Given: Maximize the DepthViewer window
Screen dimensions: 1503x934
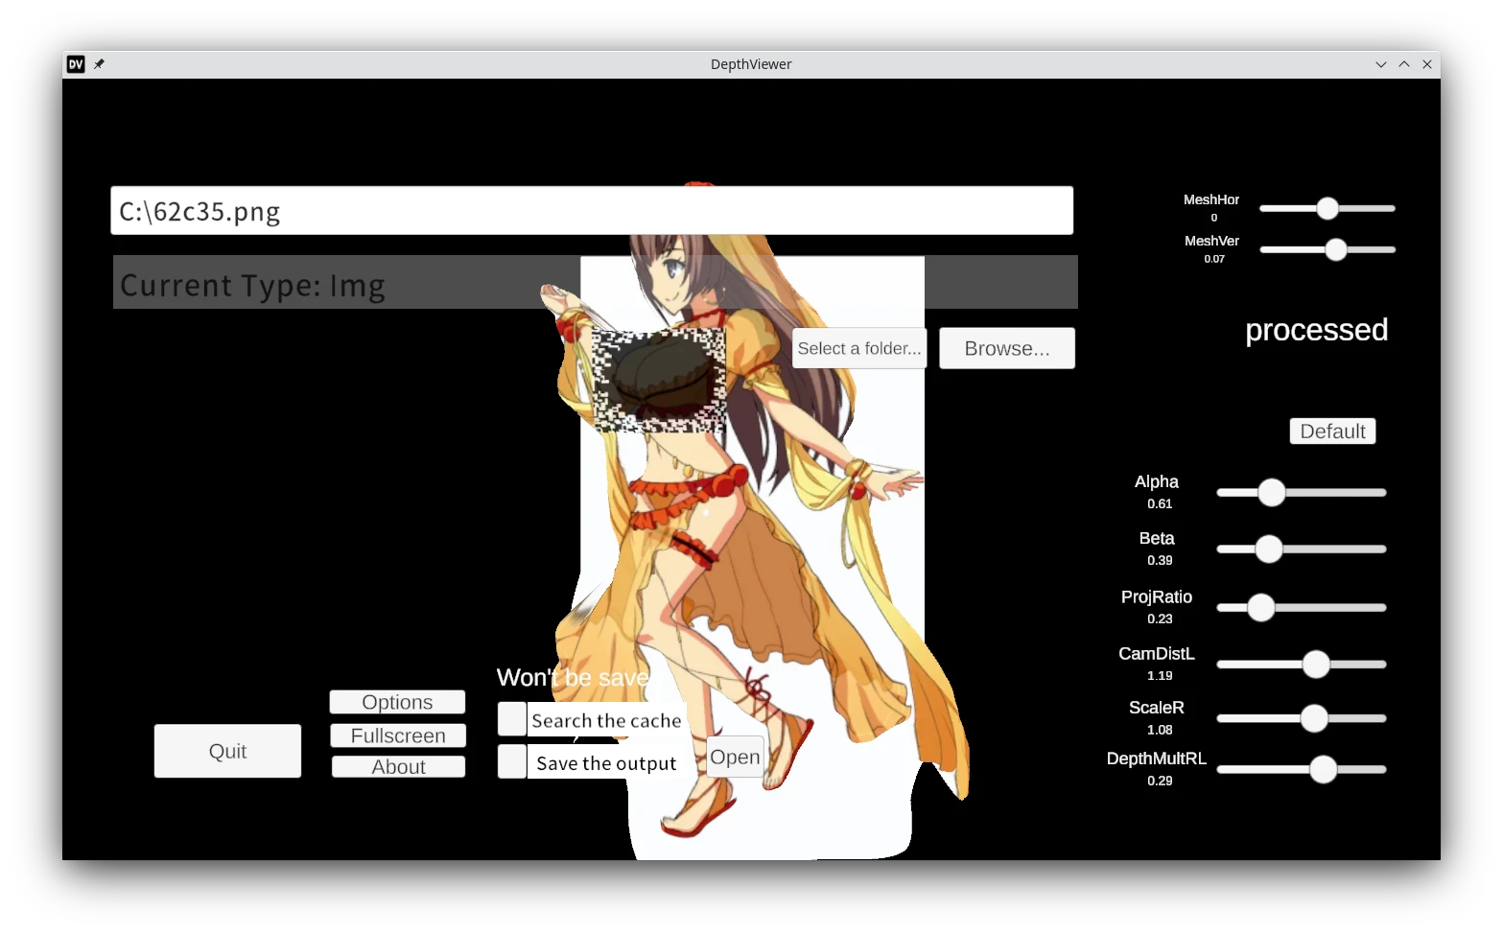Looking at the screenshot, I should (x=1404, y=64).
